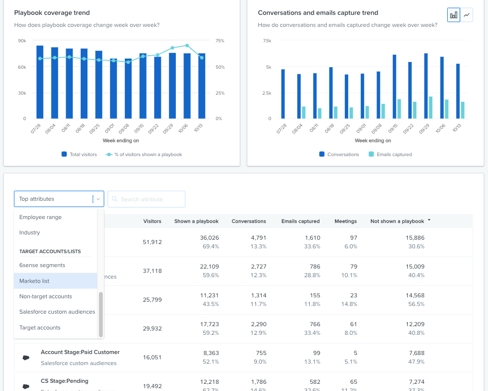Toggle % of visitors shown a playbook legend

(144, 154)
